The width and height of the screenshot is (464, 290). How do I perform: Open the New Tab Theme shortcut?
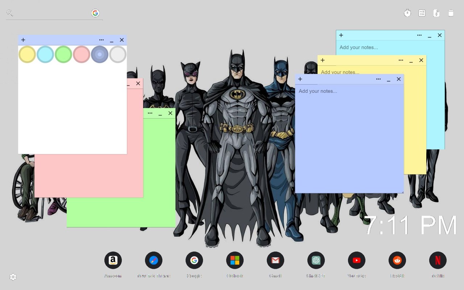coord(154,260)
